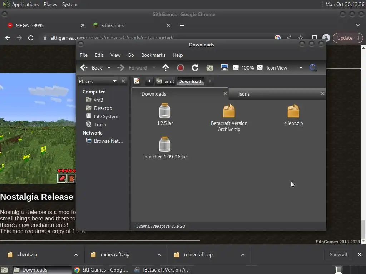Image resolution: width=366 pixels, height=274 pixels.
Task: Open the Computer toolbar icon
Action: click(x=224, y=68)
